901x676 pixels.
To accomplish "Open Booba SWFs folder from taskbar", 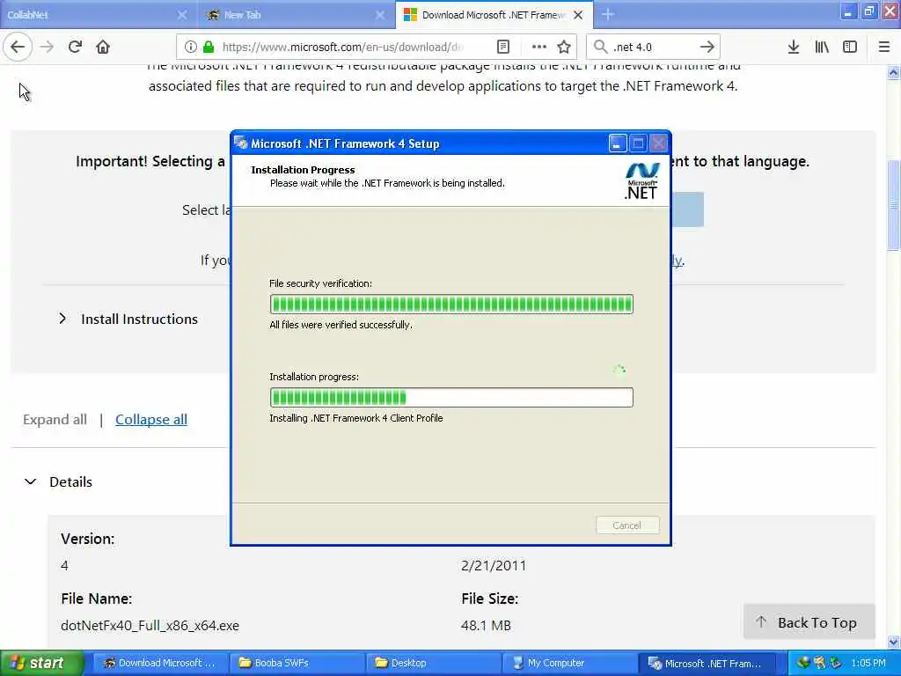I will [x=297, y=663].
